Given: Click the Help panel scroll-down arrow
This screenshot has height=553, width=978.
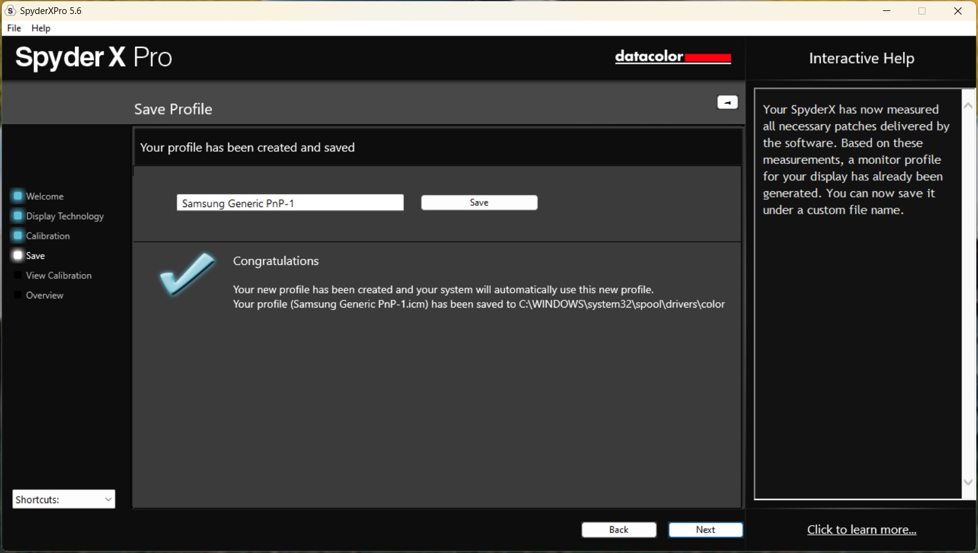Looking at the screenshot, I should (x=968, y=482).
